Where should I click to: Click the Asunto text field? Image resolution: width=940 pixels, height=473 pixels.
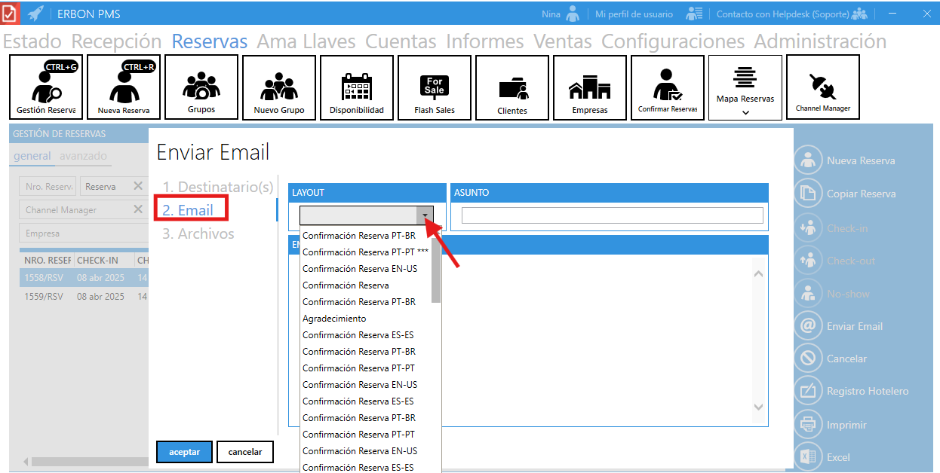[612, 215]
